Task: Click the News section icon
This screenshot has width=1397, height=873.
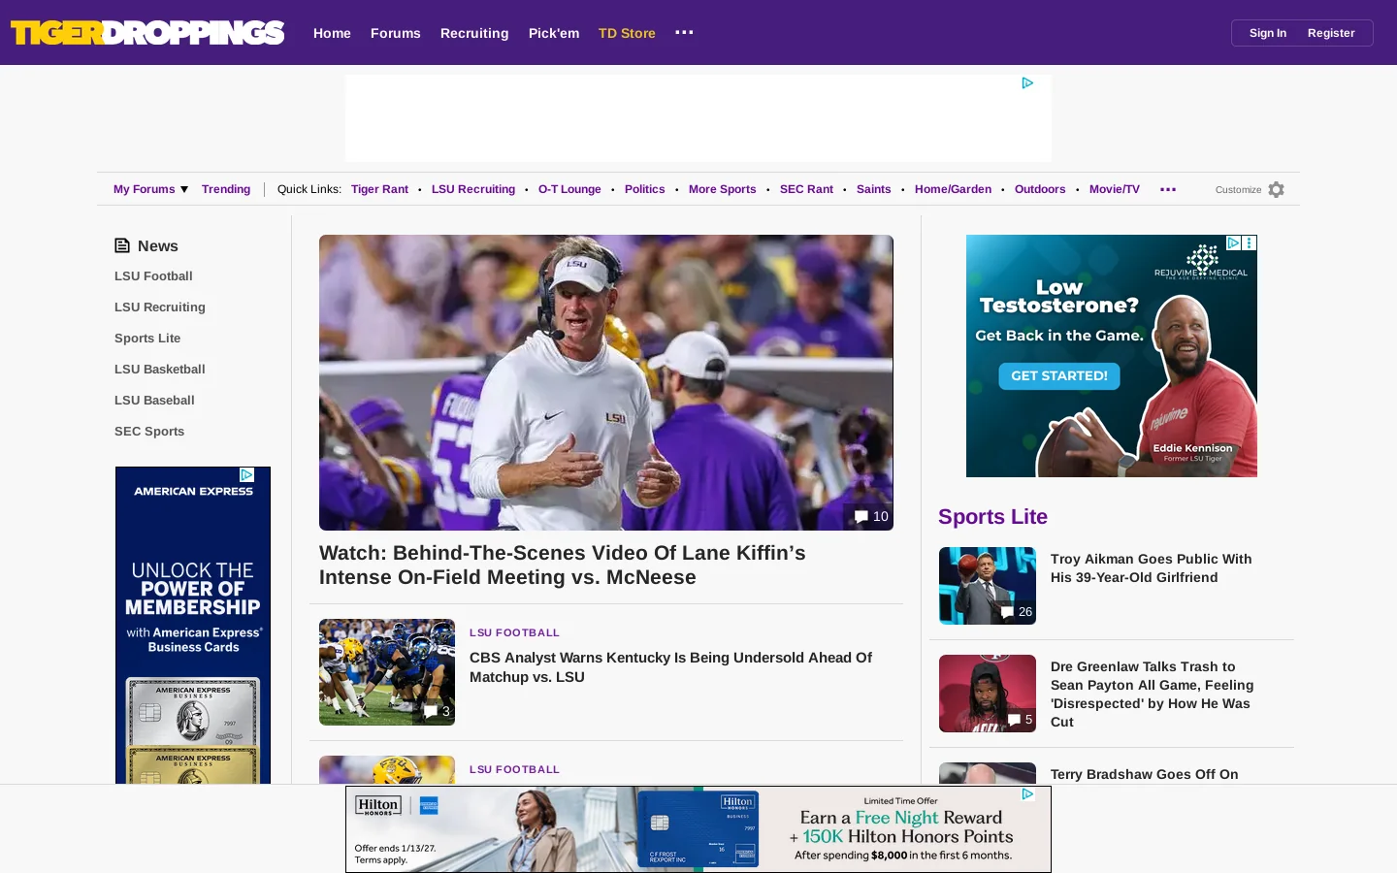Action: (122, 246)
